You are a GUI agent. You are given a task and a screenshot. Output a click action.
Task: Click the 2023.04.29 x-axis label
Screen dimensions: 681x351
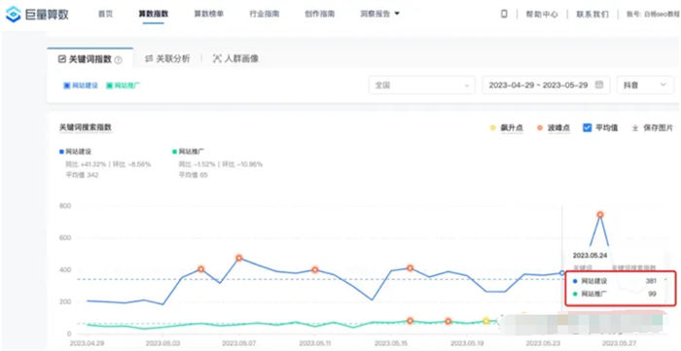[88, 343]
